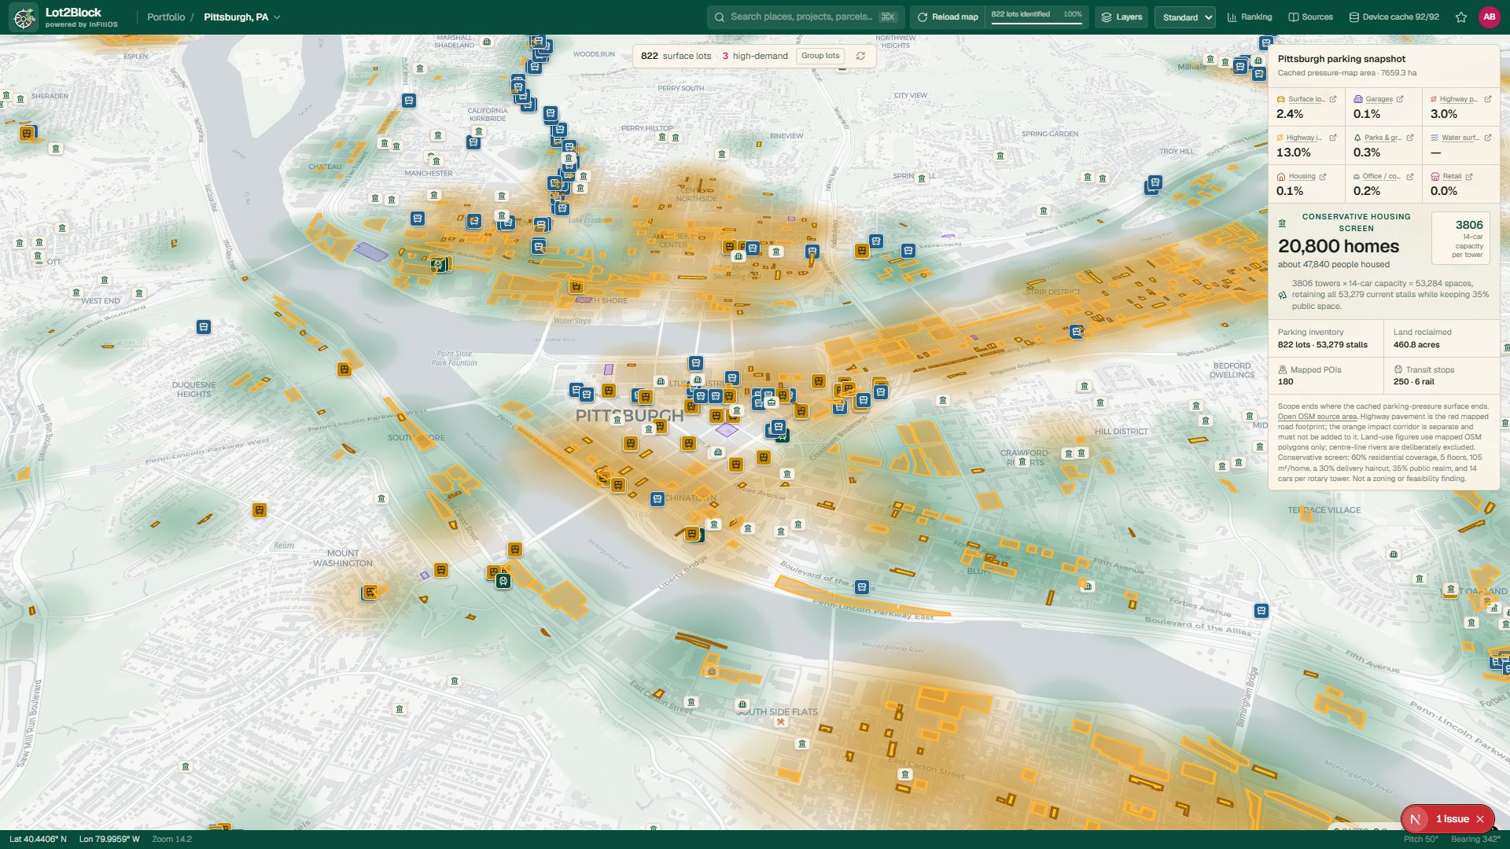The height and width of the screenshot is (849, 1510).
Task: Click the Transit stops '250 · 6 rail' value
Action: (x=1414, y=381)
